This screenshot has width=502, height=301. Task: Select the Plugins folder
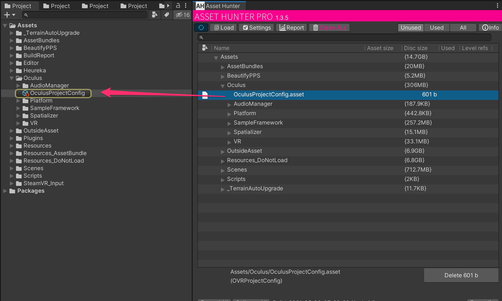click(x=33, y=138)
